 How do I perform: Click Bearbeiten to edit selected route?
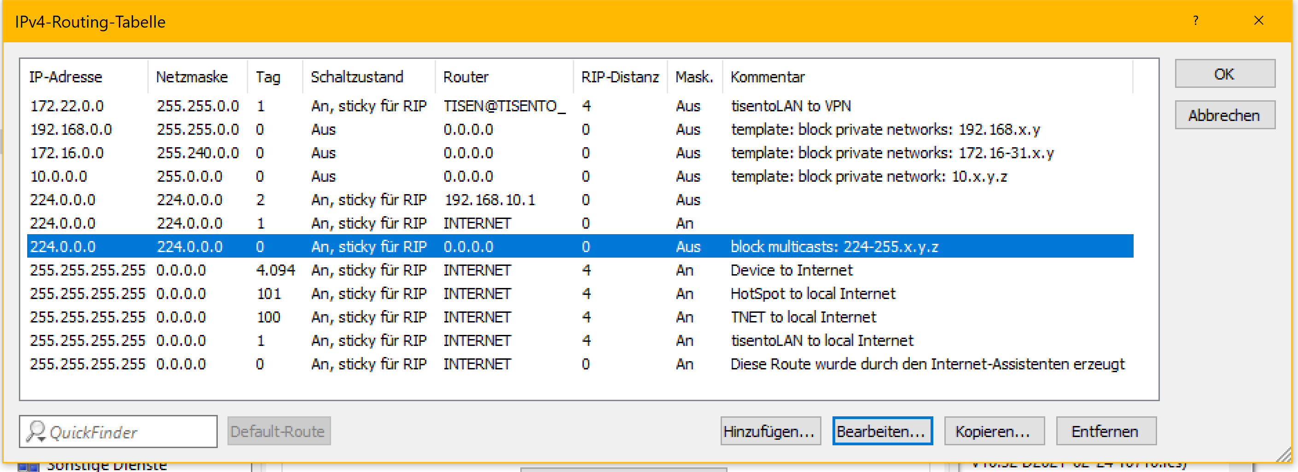(x=882, y=431)
